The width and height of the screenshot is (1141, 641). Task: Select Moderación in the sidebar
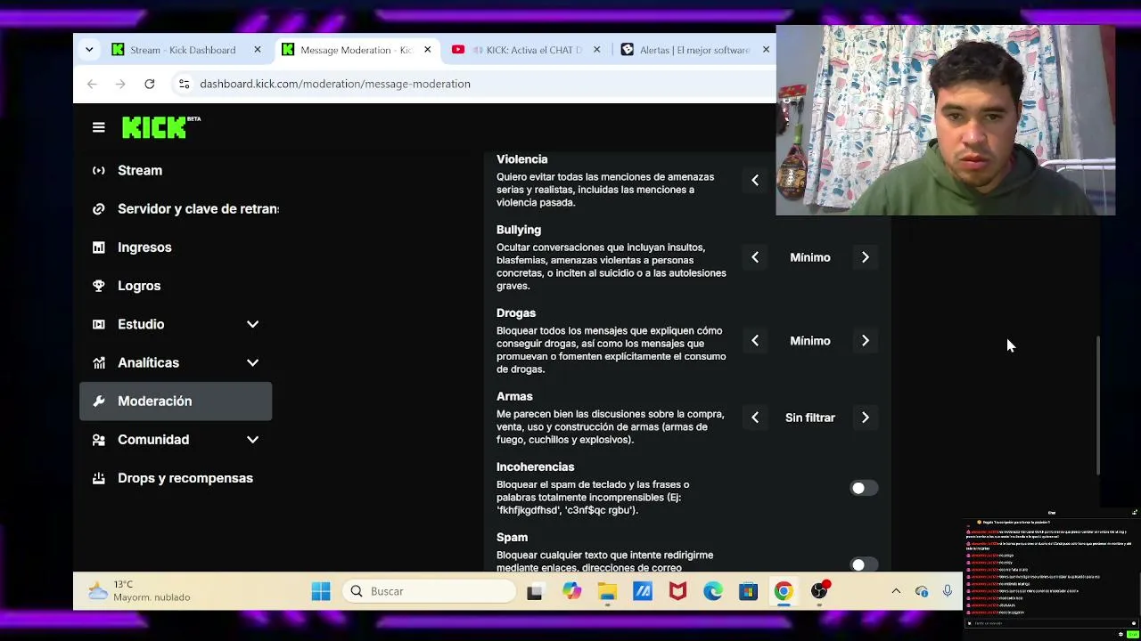176,401
